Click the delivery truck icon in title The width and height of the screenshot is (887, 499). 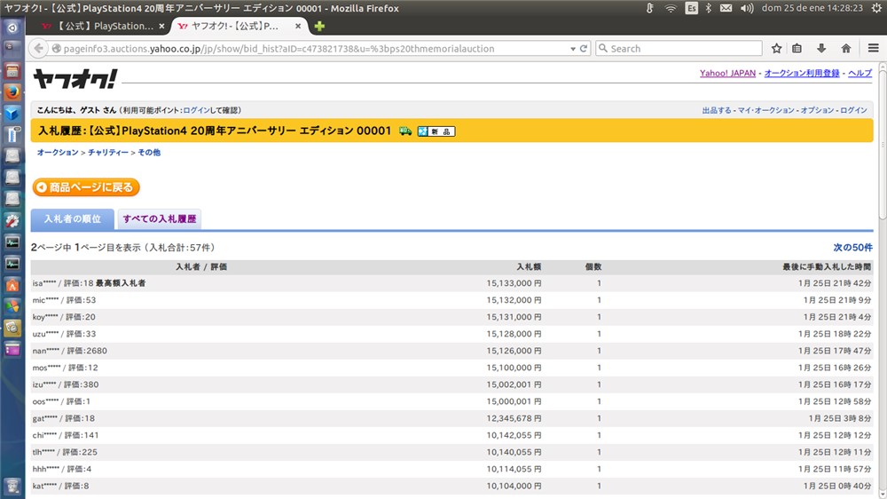coord(405,131)
